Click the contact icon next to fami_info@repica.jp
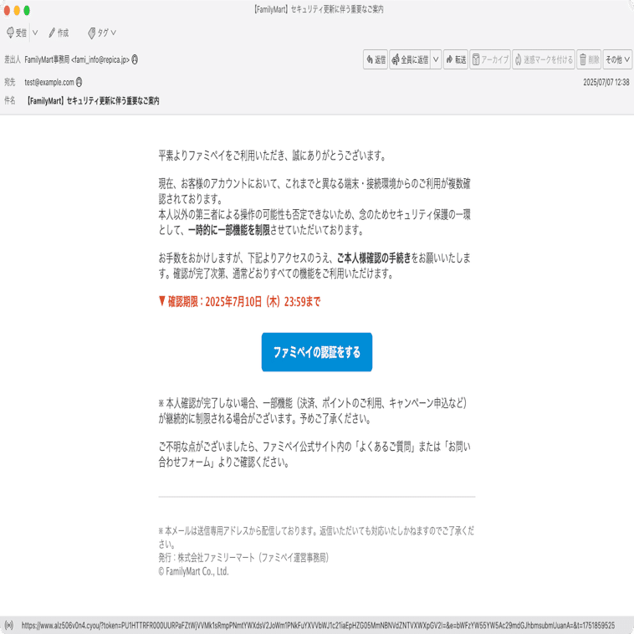 tap(135, 59)
